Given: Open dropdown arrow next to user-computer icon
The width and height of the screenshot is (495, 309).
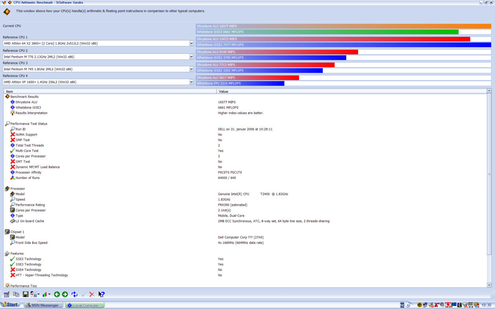Looking at the screenshot, I should pos(39,294).
